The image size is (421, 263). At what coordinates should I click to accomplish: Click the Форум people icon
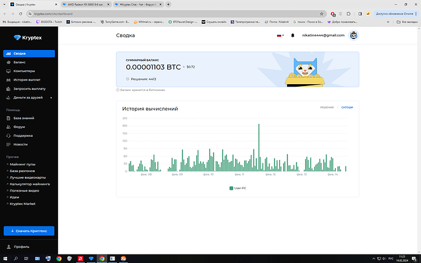[x=9, y=127]
